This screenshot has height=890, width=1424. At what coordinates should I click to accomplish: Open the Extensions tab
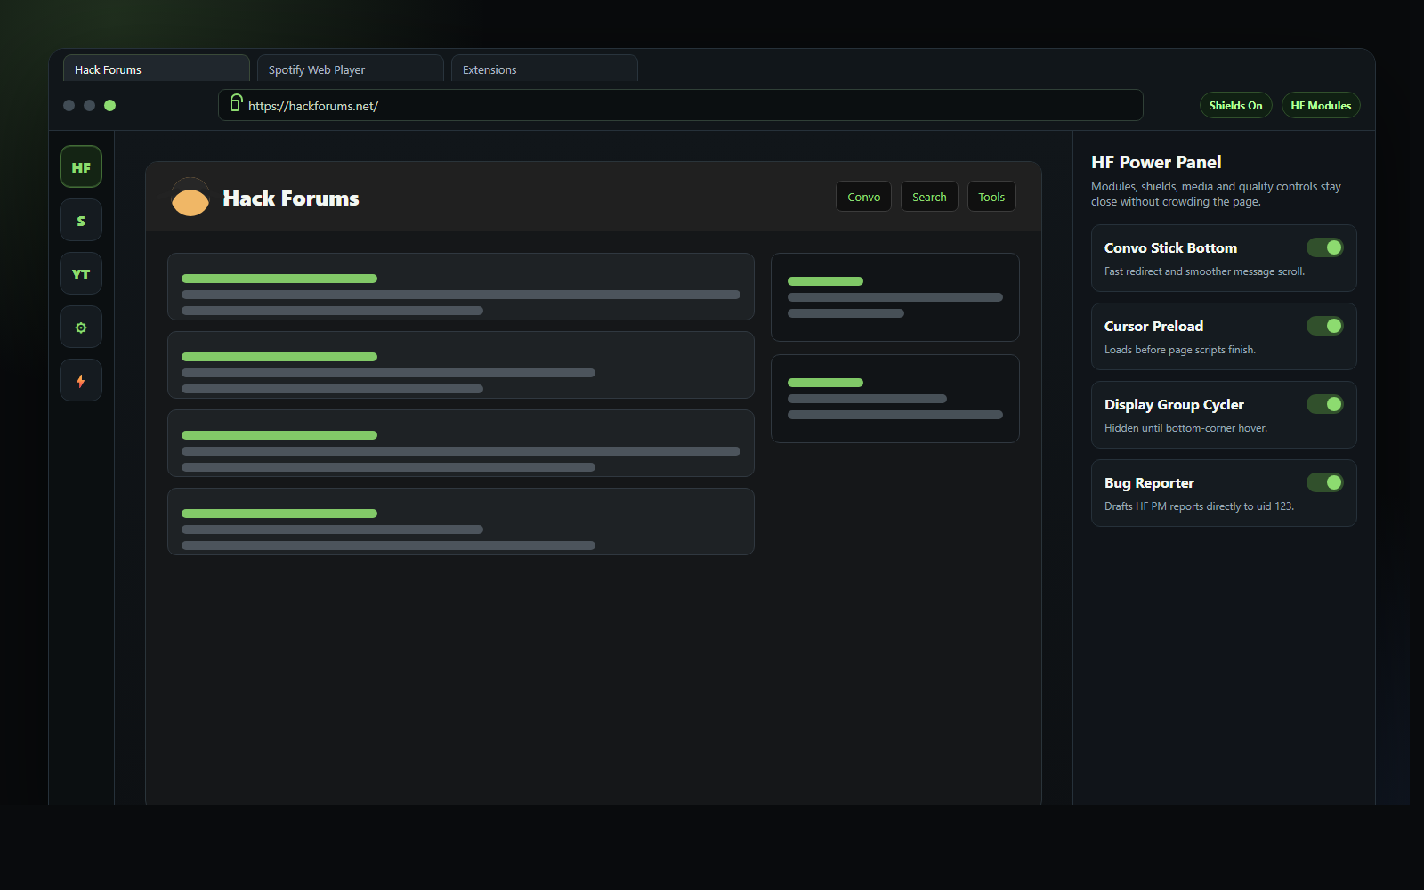coord(544,69)
